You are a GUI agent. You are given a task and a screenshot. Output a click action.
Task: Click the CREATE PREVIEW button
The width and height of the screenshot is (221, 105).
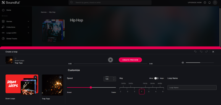pyautogui.click(x=130, y=60)
